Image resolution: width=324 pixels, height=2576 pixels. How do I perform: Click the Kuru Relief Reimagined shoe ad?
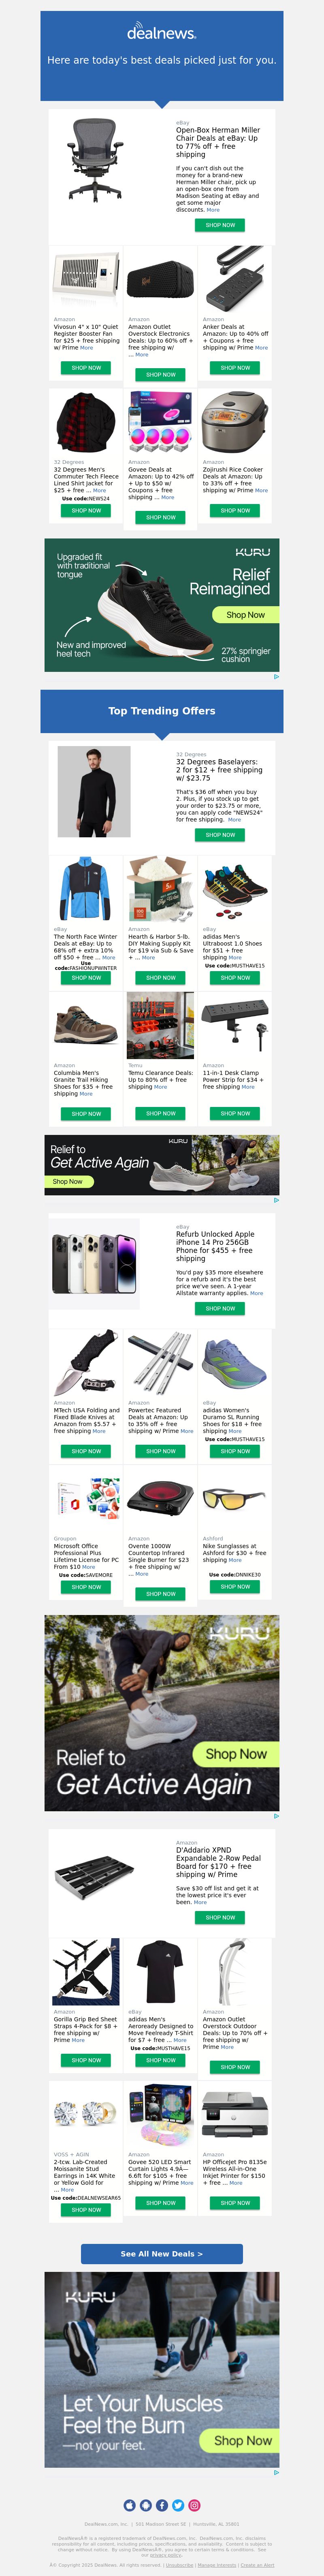(162, 605)
